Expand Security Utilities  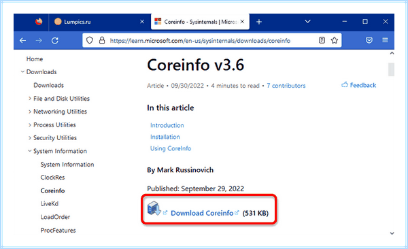[x=30, y=138]
